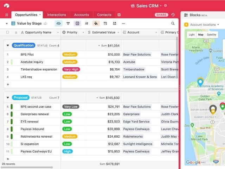
Task: Open Opportunities tab dropdown arrow
Action: coord(40,15)
